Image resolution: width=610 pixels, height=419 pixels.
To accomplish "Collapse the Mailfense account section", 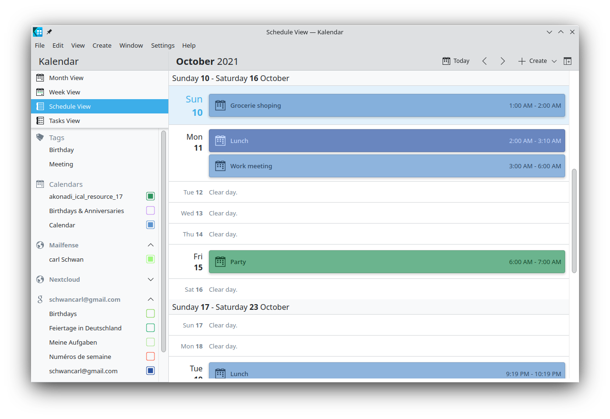I will coord(151,245).
